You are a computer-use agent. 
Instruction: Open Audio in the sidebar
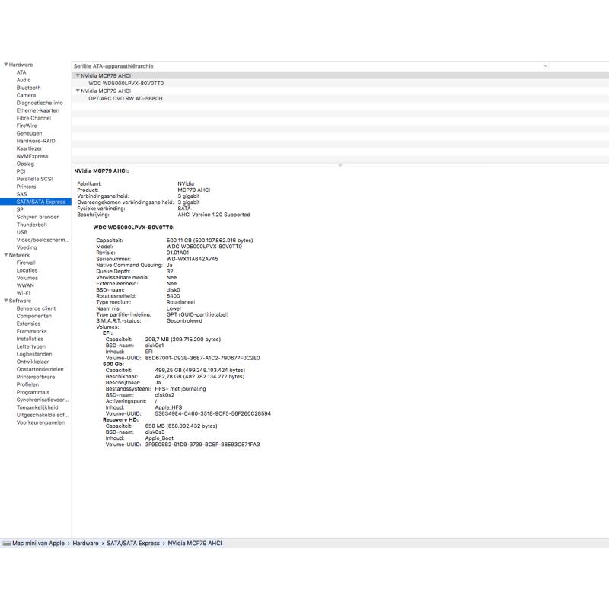[24, 80]
